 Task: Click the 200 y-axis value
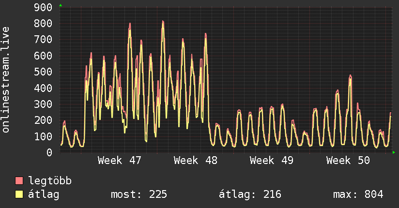click(43, 120)
